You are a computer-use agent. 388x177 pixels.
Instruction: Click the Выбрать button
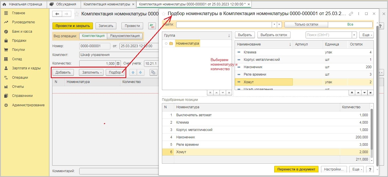coord(245,35)
